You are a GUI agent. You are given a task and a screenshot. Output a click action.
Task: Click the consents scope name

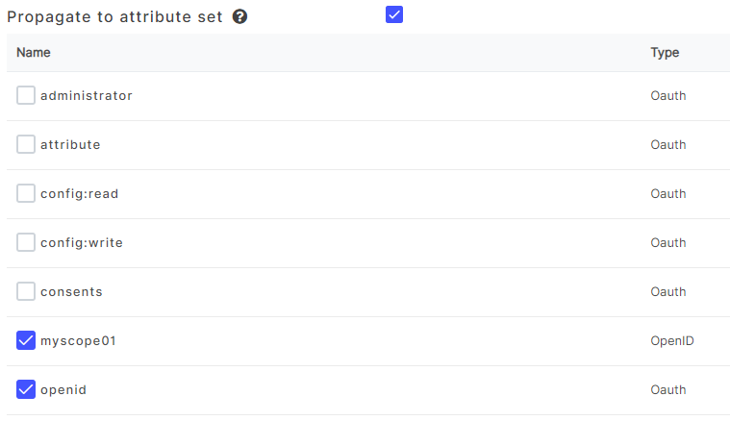coord(71,291)
